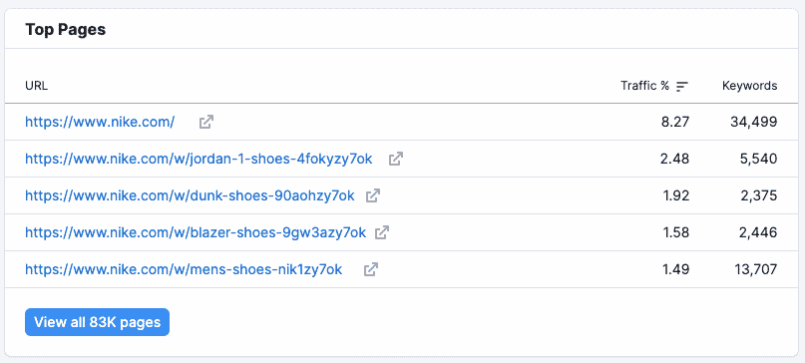Click the 13,707 keywords count
The height and width of the screenshot is (363, 805).
(x=754, y=269)
